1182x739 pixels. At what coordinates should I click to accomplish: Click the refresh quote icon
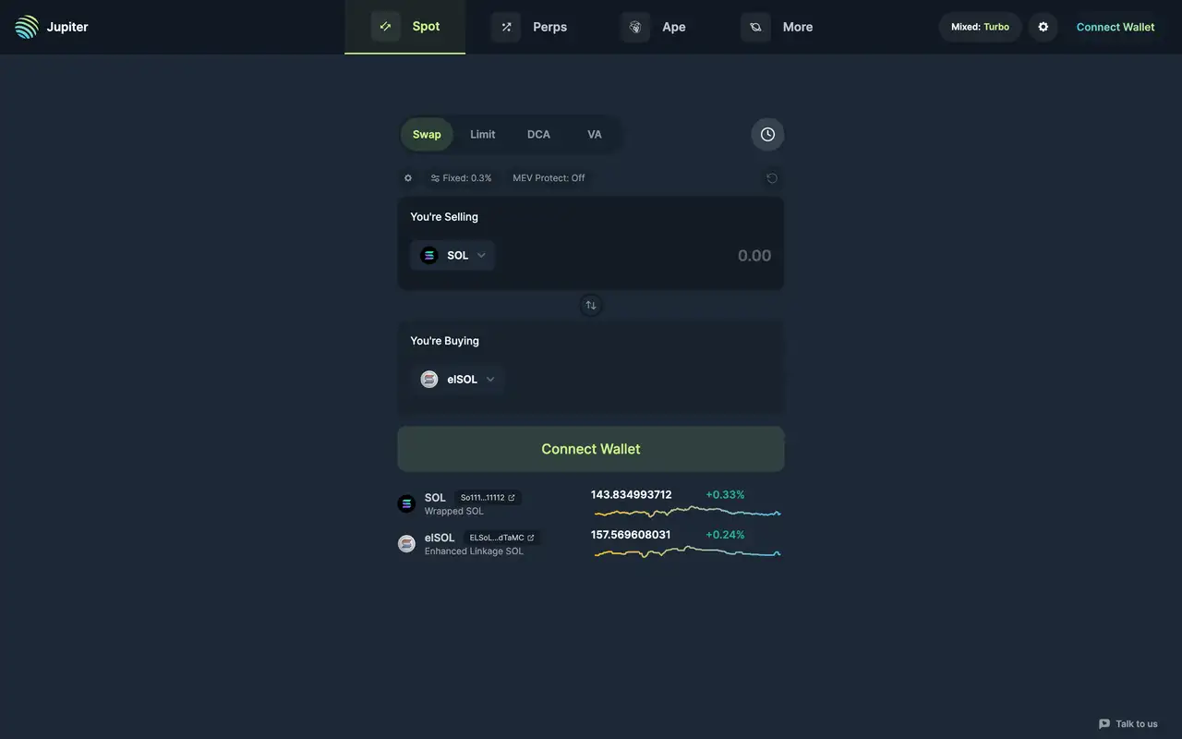pyautogui.click(x=772, y=178)
